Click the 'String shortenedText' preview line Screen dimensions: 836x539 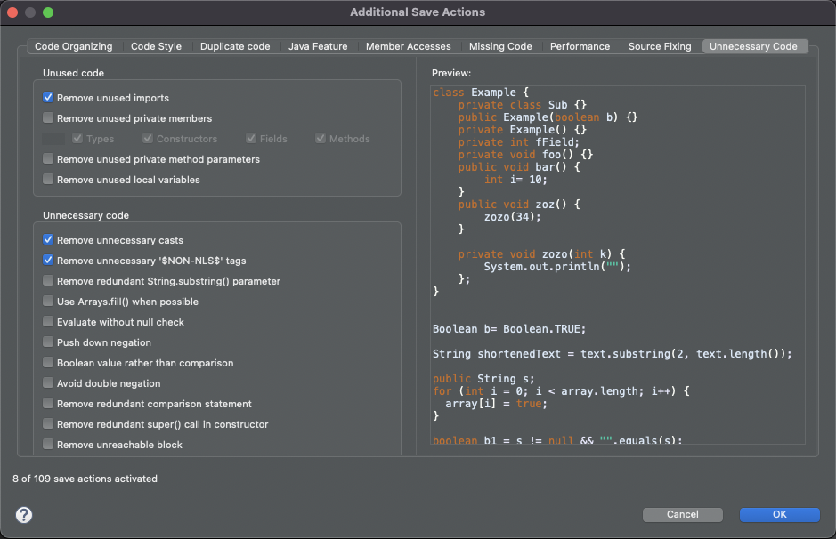click(x=612, y=354)
